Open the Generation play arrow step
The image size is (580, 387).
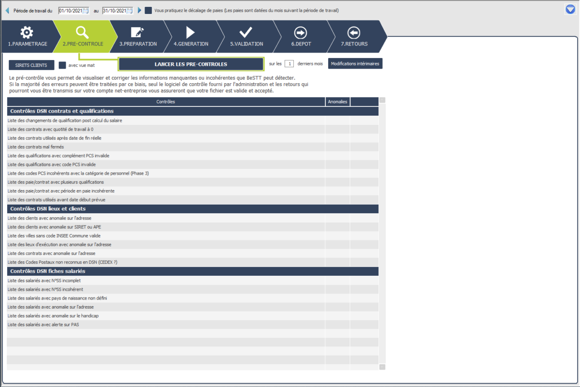point(190,33)
